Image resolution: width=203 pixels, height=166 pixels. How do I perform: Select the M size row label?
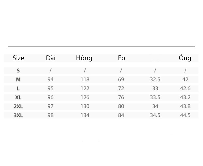coord(18,80)
